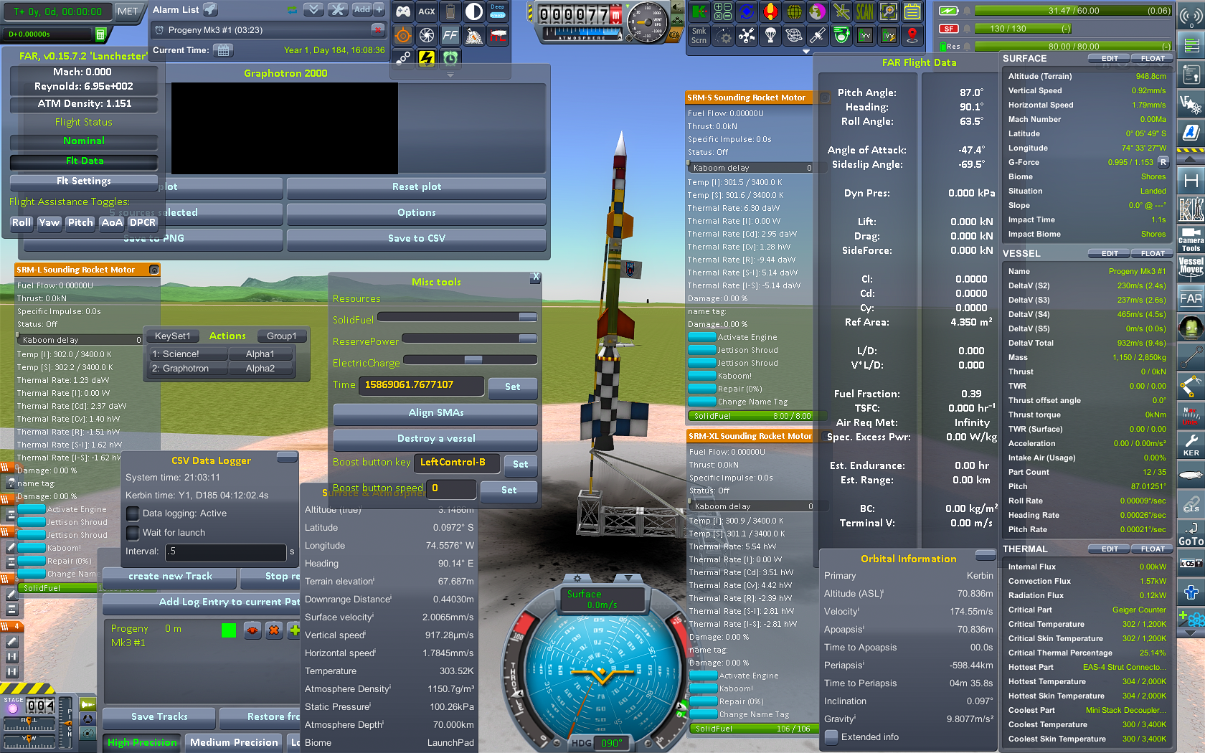This screenshot has height=753, width=1205.
Task: Click the SCAN sat toolbar icon
Action: coord(865,11)
